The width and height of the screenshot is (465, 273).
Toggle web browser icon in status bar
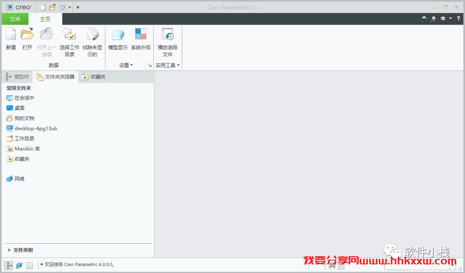point(19,265)
